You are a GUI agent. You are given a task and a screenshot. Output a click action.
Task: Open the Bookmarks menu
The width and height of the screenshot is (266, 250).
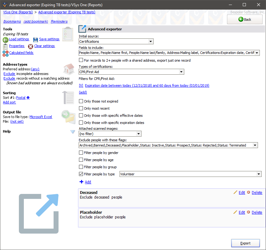pos(12,21)
